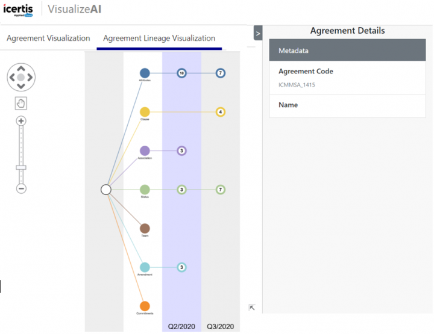This screenshot has height=334, width=434.
Task: Pan the graph up with navigation arrow
Action: (21, 67)
